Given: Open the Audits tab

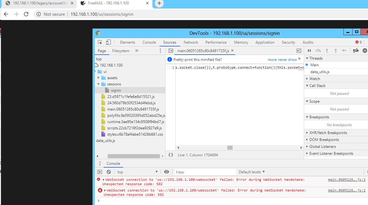Looking at the screenshot, I should click(308, 42).
